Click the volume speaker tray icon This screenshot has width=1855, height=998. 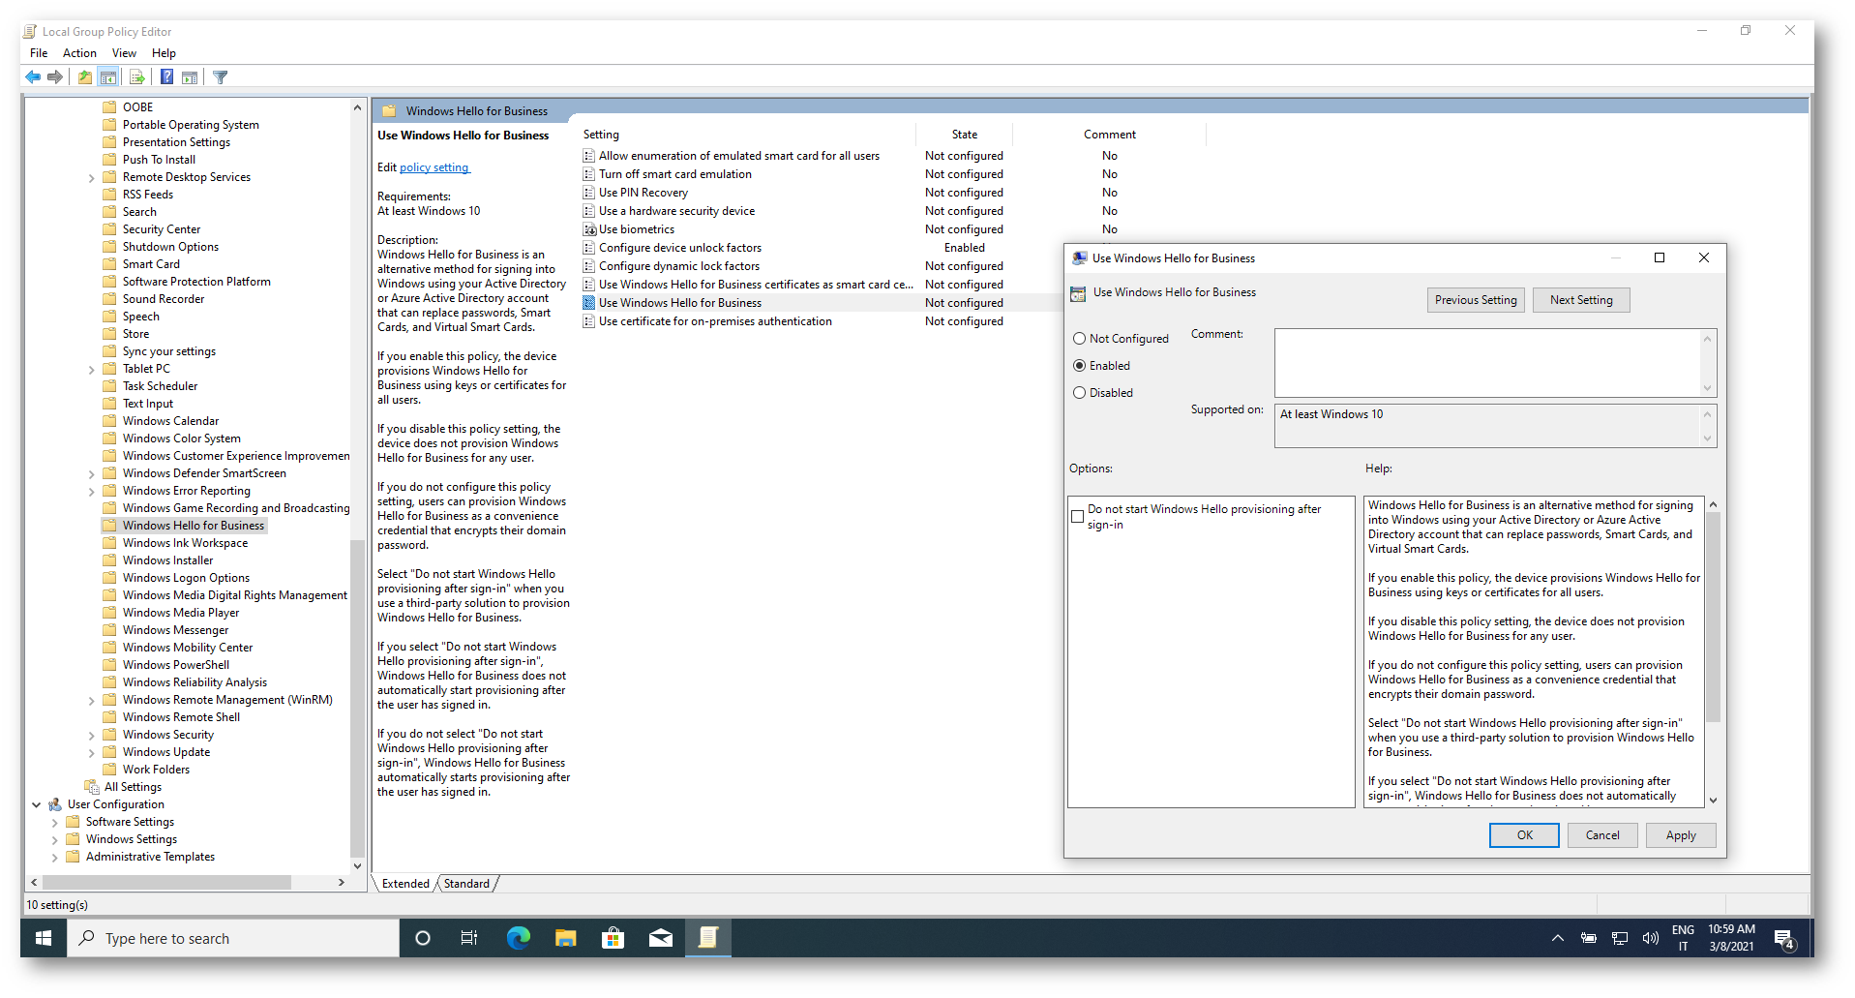[x=1651, y=938]
